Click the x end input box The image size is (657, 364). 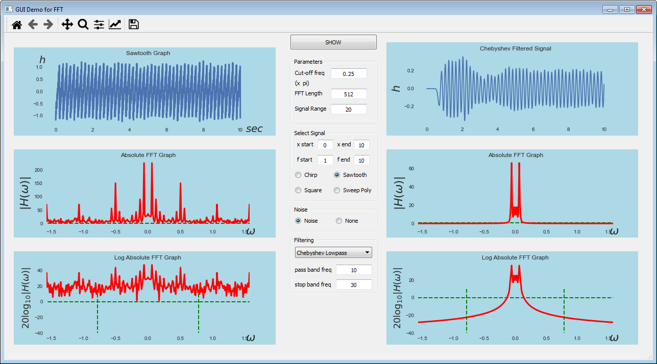click(361, 145)
